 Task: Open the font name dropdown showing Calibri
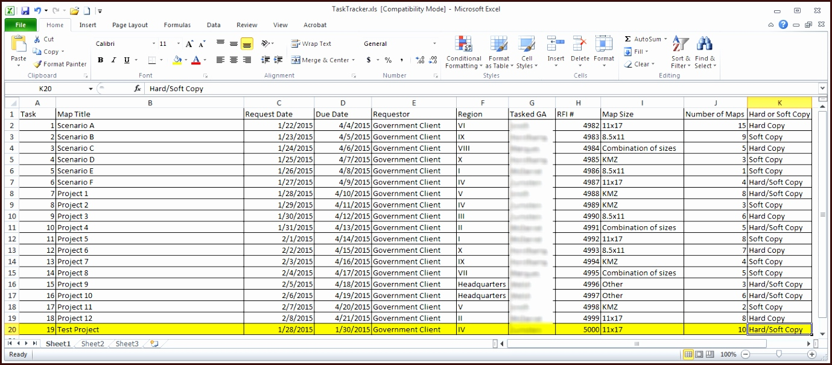154,43
